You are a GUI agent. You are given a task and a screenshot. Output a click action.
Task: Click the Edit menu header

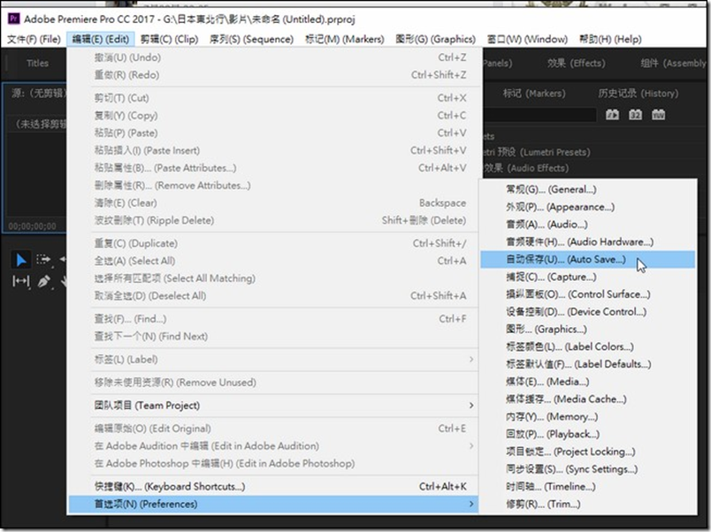point(101,40)
